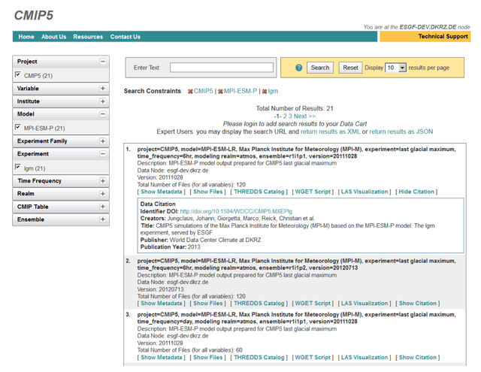The height and width of the screenshot is (372, 481).
Task: Expand the Time Frequency facet
Action: [103, 181]
